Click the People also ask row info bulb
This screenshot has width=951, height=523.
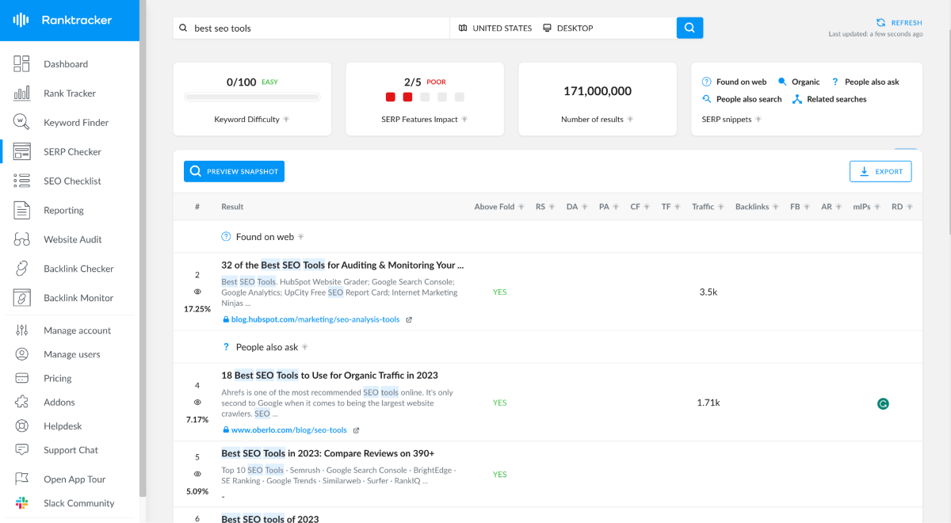pos(305,347)
